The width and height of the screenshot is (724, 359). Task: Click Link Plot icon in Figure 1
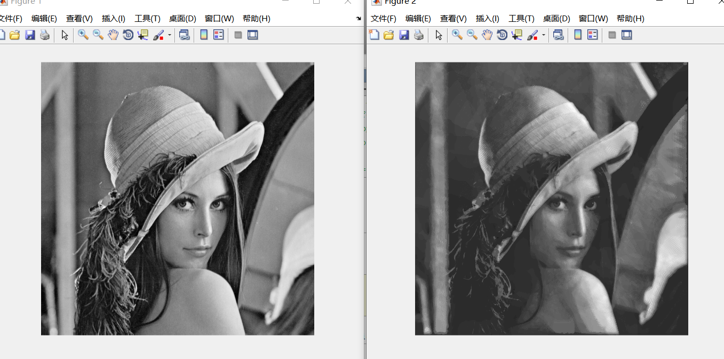coord(185,35)
